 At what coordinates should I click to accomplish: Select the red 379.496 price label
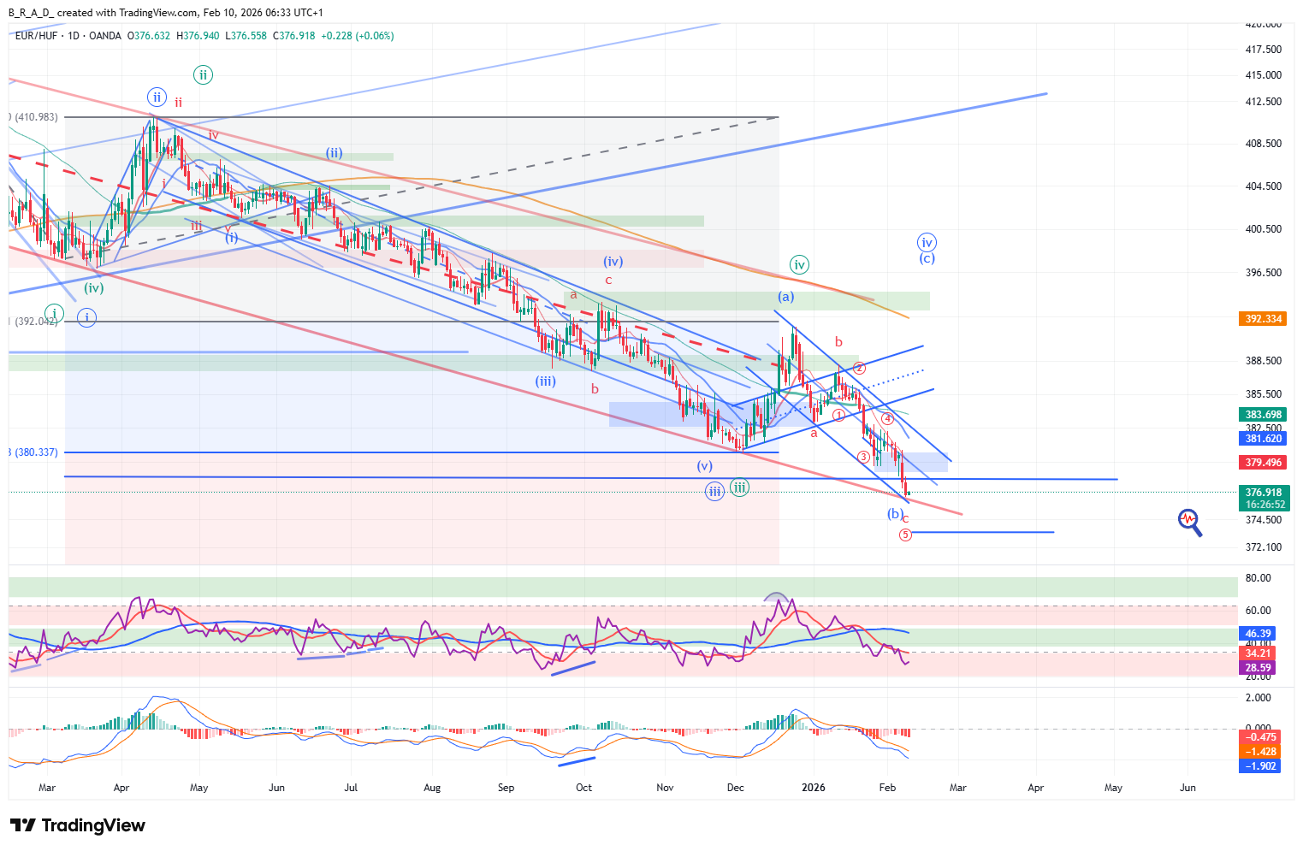point(1263,463)
